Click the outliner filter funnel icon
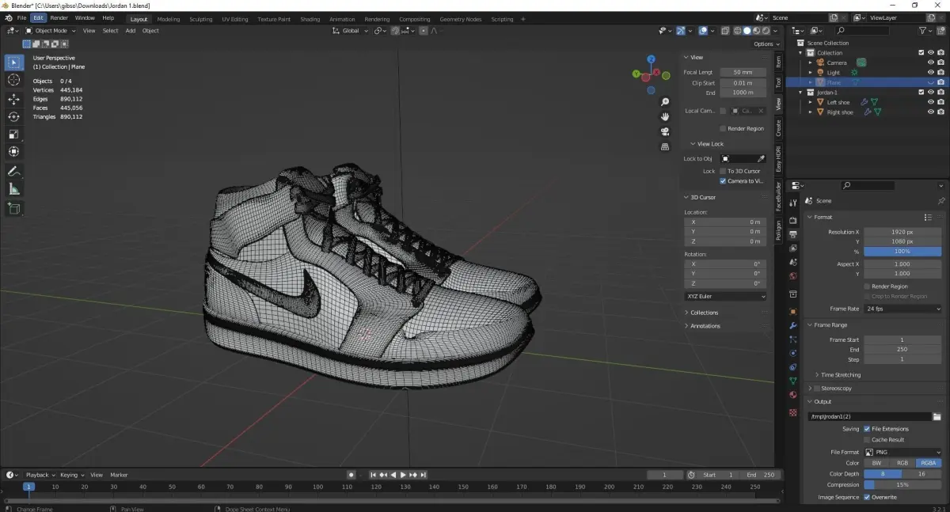 click(923, 31)
